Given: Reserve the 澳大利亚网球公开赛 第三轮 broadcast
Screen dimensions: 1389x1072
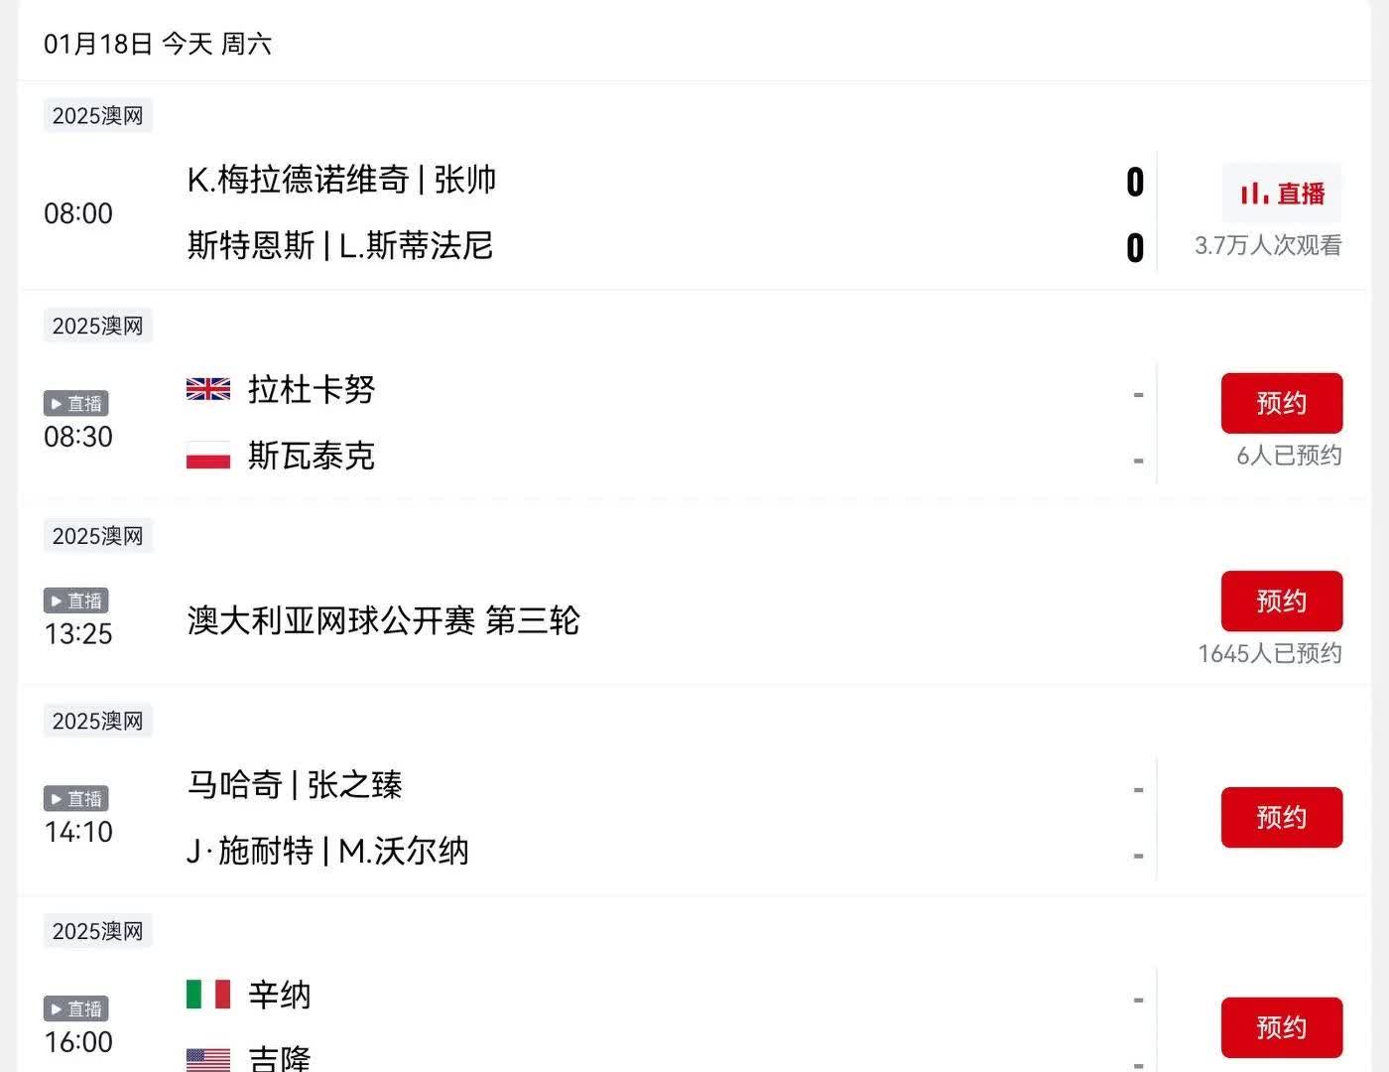Looking at the screenshot, I should (x=1281, y=601).
